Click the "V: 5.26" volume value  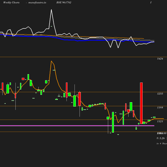tap(161, 138)
